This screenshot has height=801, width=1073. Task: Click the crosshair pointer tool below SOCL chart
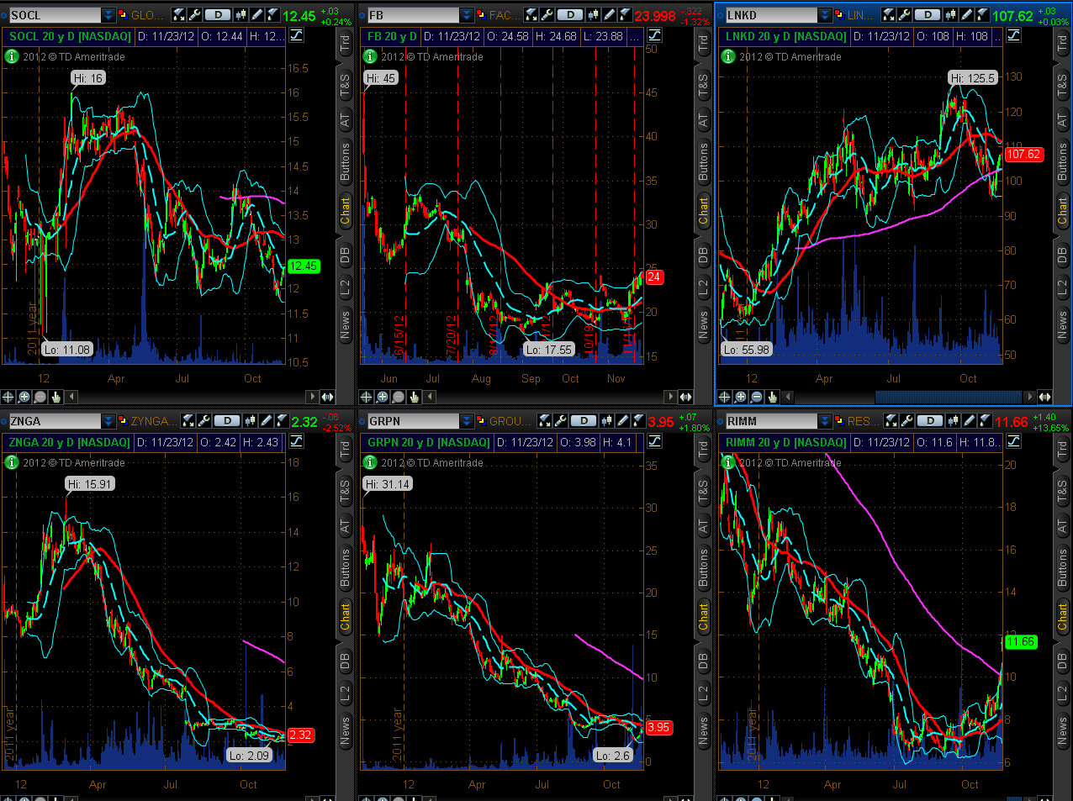coord(8,397)
